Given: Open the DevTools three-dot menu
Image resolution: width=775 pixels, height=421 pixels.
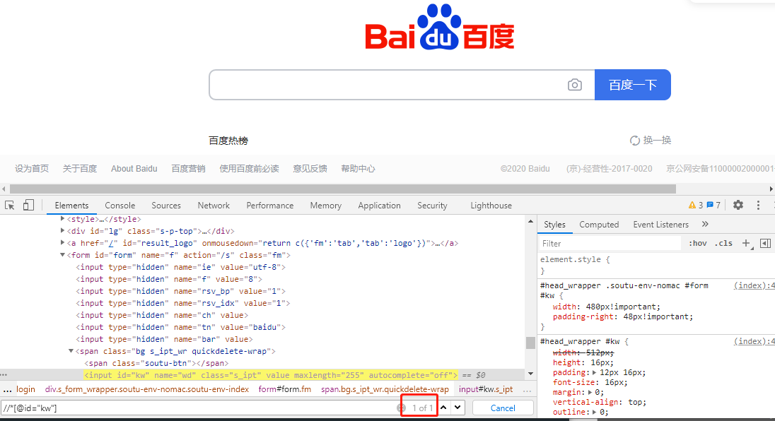Looking at the screenshot, I should coord(758,205).
